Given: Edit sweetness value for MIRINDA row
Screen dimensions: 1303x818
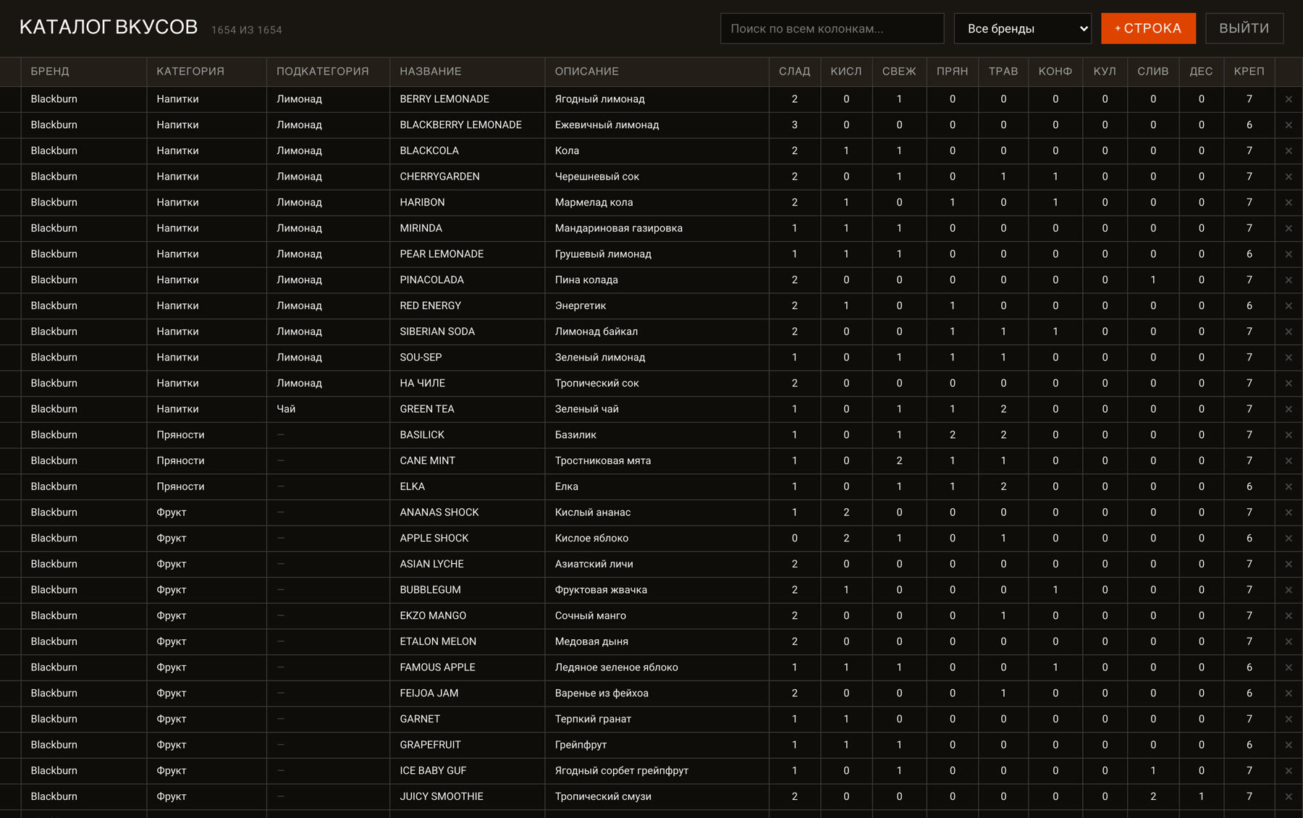Looking at the screenshot, I should [794, 228].
